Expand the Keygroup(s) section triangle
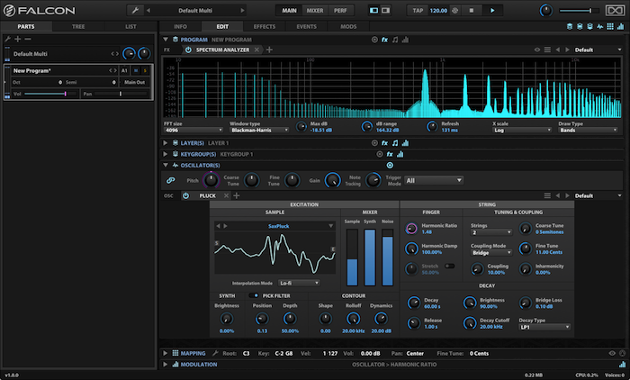This screenshot has height=380, width=630. coord(165,154)
